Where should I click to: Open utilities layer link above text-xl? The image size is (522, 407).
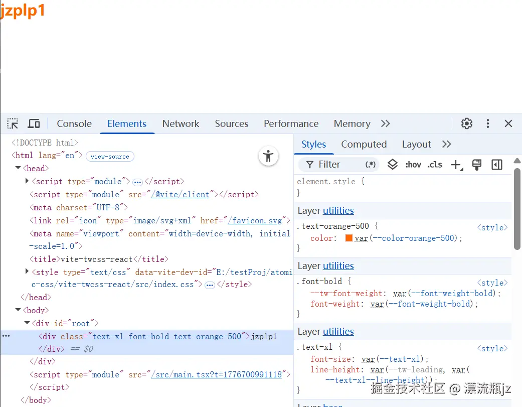pyautogui.click(x=338, y=332)
